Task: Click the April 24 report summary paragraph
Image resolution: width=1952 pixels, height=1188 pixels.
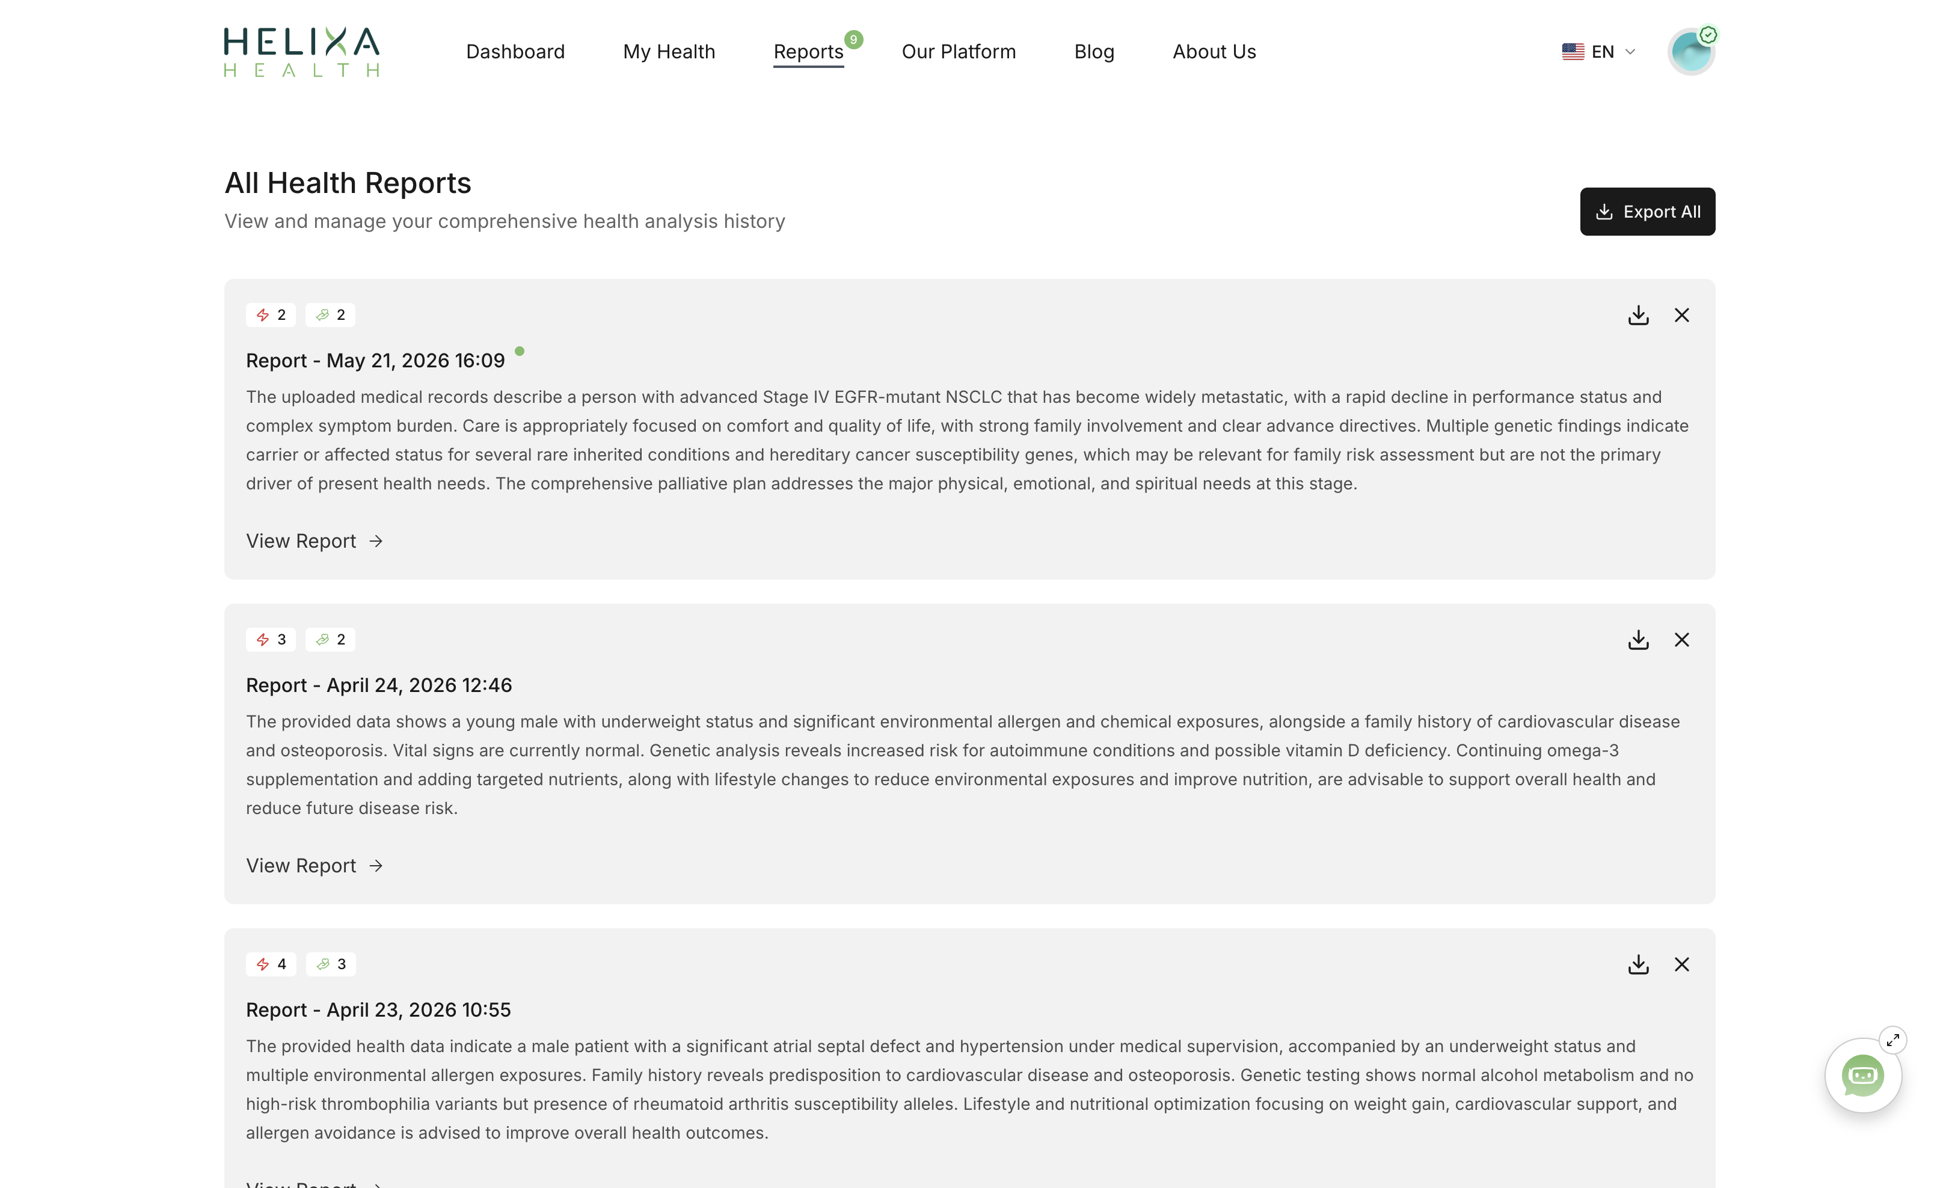Action: tap(963, 765)
